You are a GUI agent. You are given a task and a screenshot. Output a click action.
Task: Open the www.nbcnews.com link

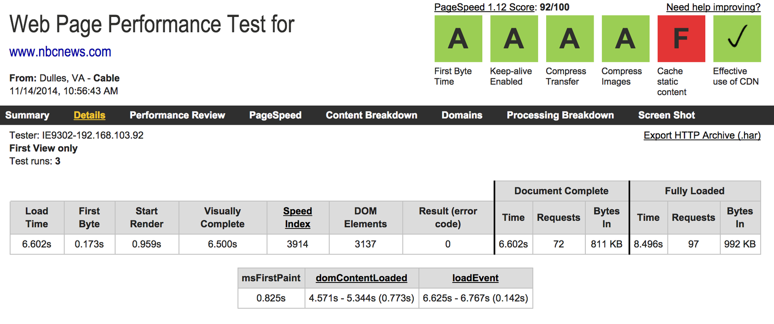tap(60, 52)
